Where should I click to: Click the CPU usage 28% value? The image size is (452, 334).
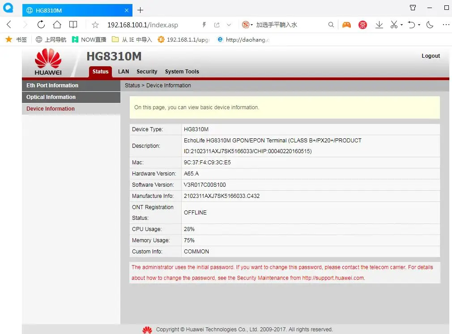pyautogui.click(x=189, y=229)
